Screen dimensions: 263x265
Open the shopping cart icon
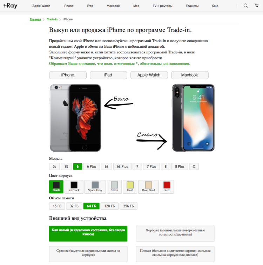pyautogui.click(x=256, y=5)
